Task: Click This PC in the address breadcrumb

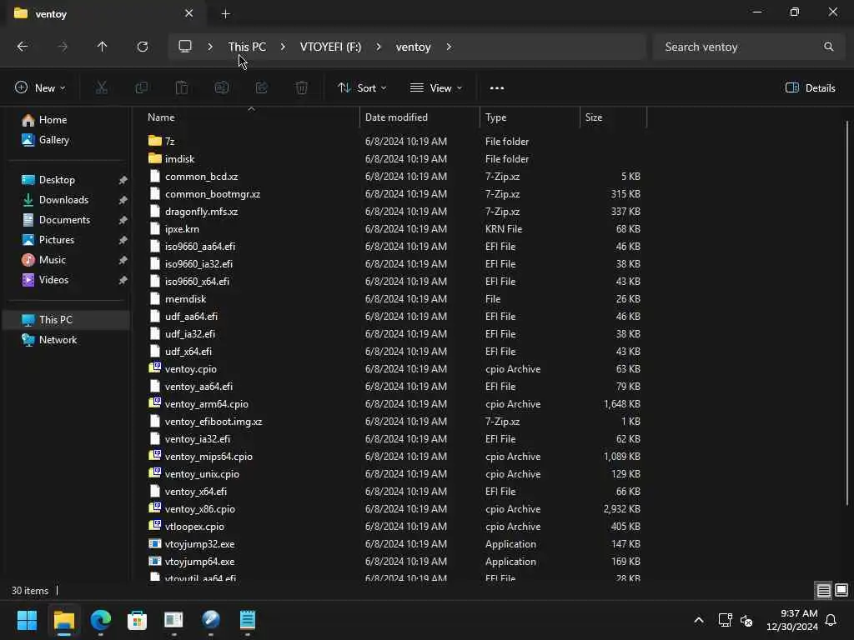Action: 247,47
